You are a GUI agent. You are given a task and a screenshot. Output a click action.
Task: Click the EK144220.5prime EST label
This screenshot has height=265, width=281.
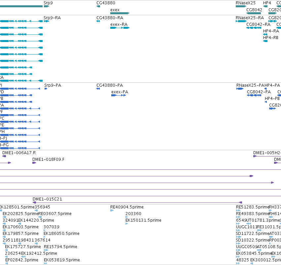pyautogui.click(x=36, y=220)
